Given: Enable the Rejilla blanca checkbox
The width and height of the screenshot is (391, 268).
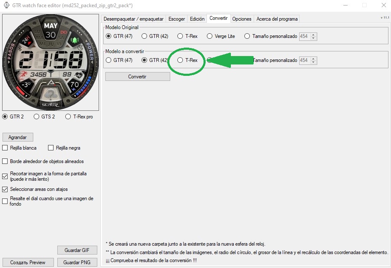Looking at the screenshot, I should click(5, 148).
